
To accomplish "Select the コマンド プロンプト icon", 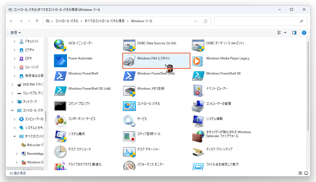I will click(x=60, y=106).
